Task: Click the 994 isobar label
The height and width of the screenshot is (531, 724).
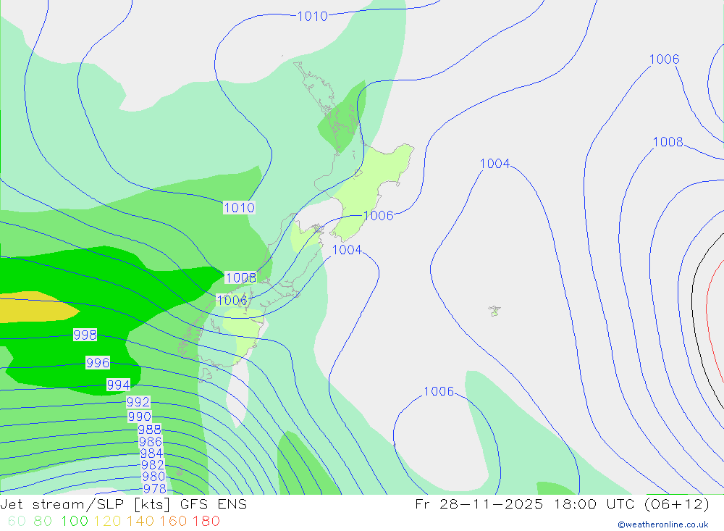Action: (x=118, y=385)
